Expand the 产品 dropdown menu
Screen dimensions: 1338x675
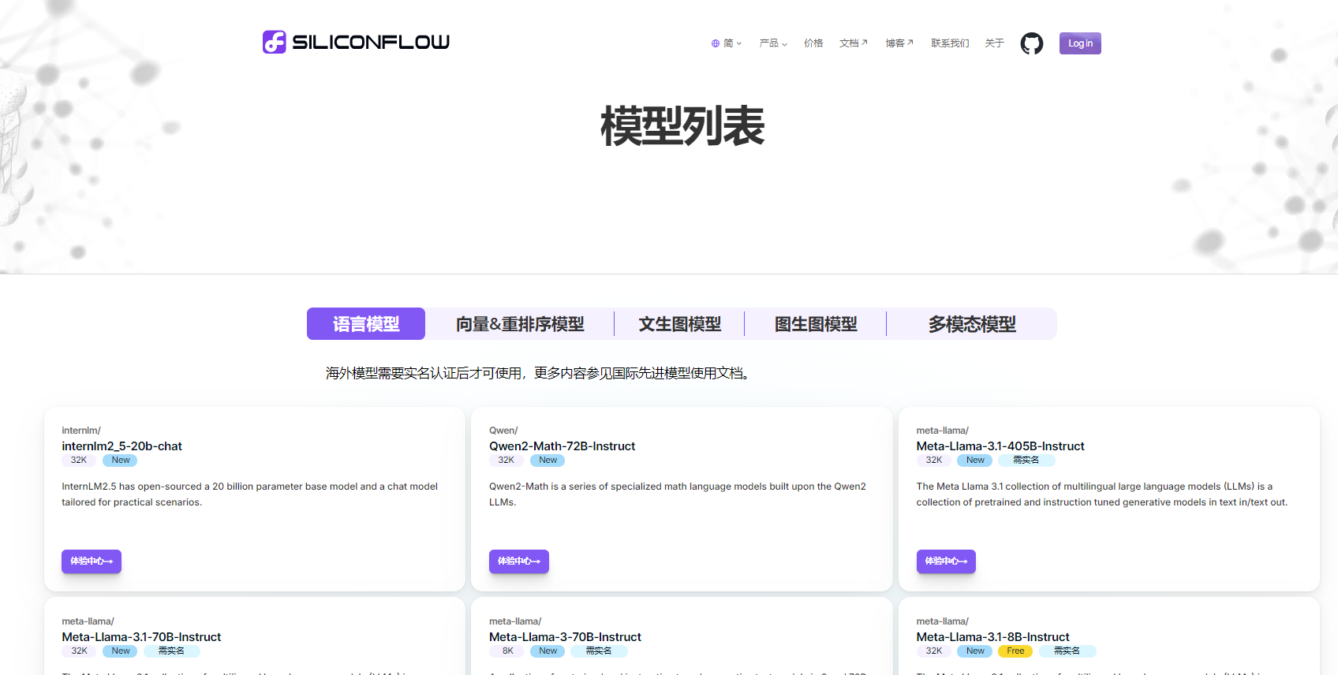click(x=773, y=43)
